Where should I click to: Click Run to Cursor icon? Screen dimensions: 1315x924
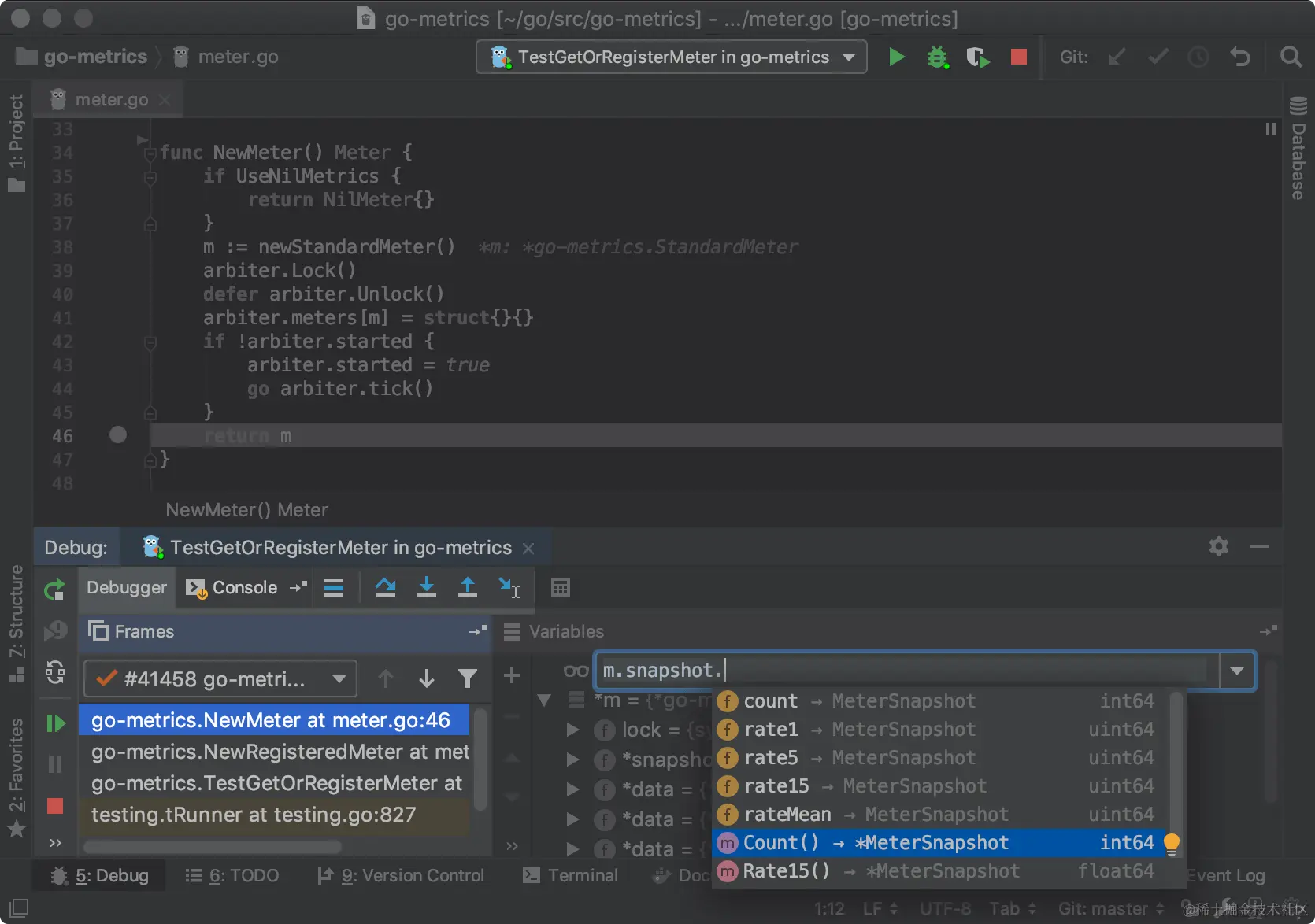pyautogui.click(x=509, y=588)
